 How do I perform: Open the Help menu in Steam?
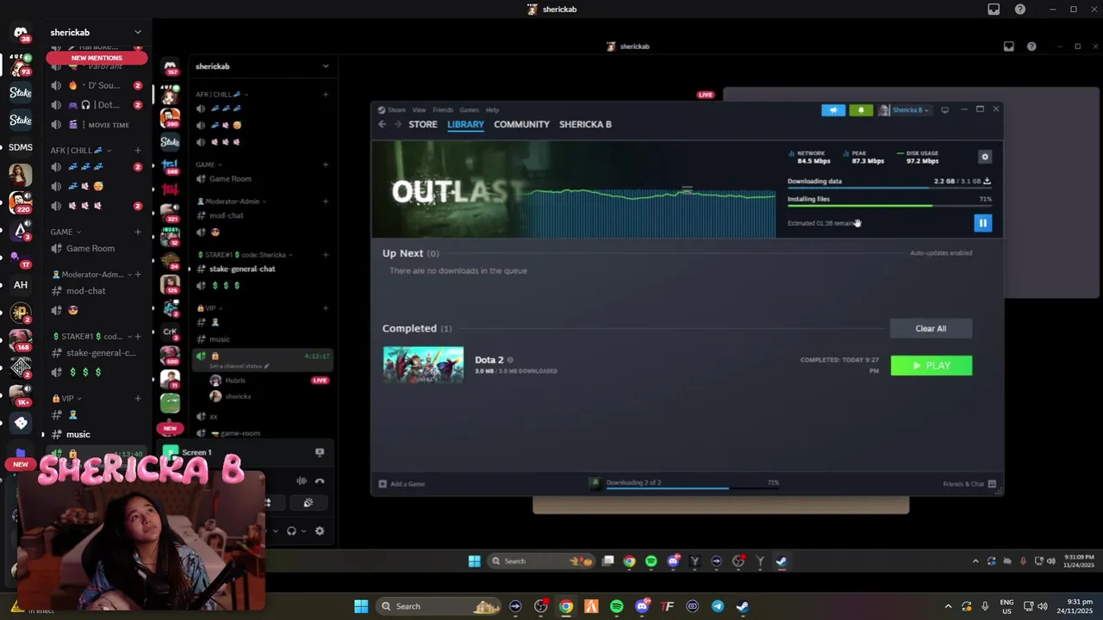click(492, 110)
